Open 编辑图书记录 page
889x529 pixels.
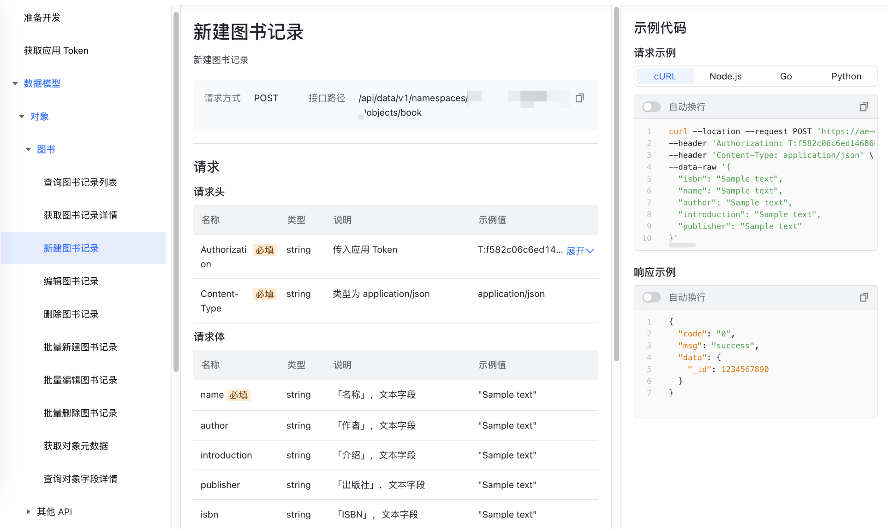pyautogui.click(x=71, y=281)
